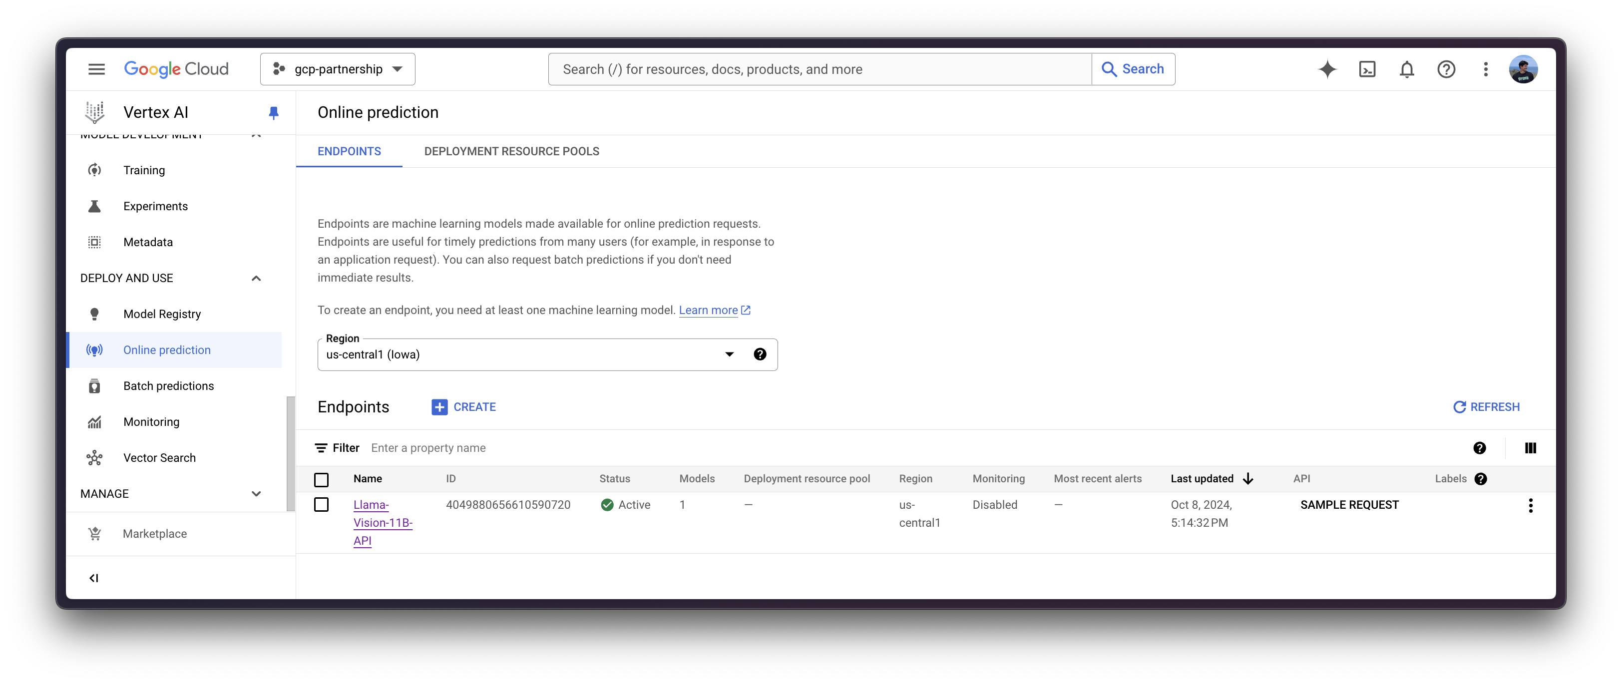
Task: Select the Endpoints tab
Action: coord(350,151)
